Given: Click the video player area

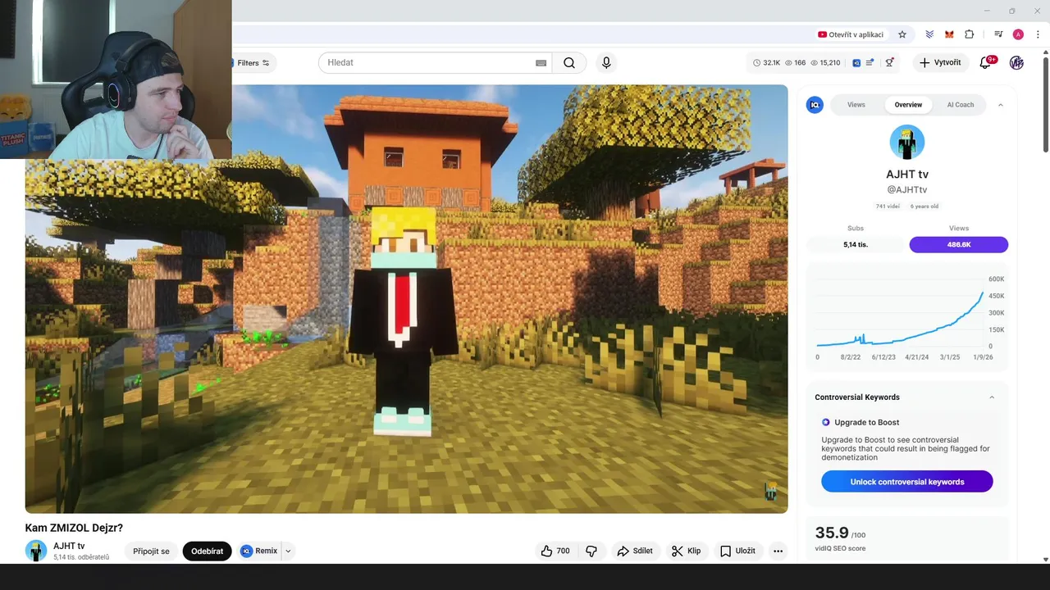Looking at the screenshot, I should tap(407, 299).
